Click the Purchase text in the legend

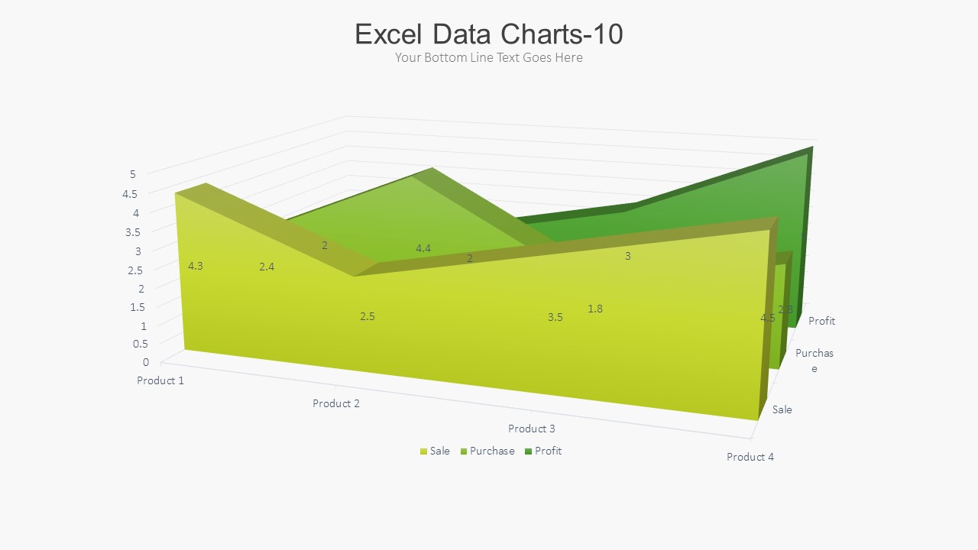coord(492,451)
